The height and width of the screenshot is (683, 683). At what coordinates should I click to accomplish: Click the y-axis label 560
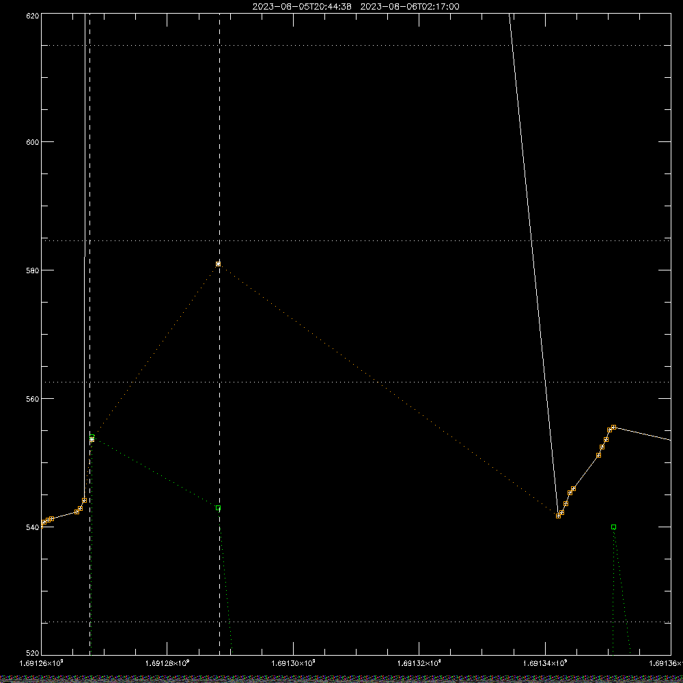33,399
